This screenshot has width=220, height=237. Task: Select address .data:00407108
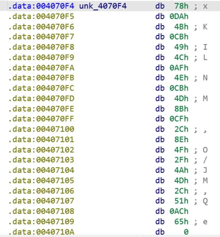(41, 211)
